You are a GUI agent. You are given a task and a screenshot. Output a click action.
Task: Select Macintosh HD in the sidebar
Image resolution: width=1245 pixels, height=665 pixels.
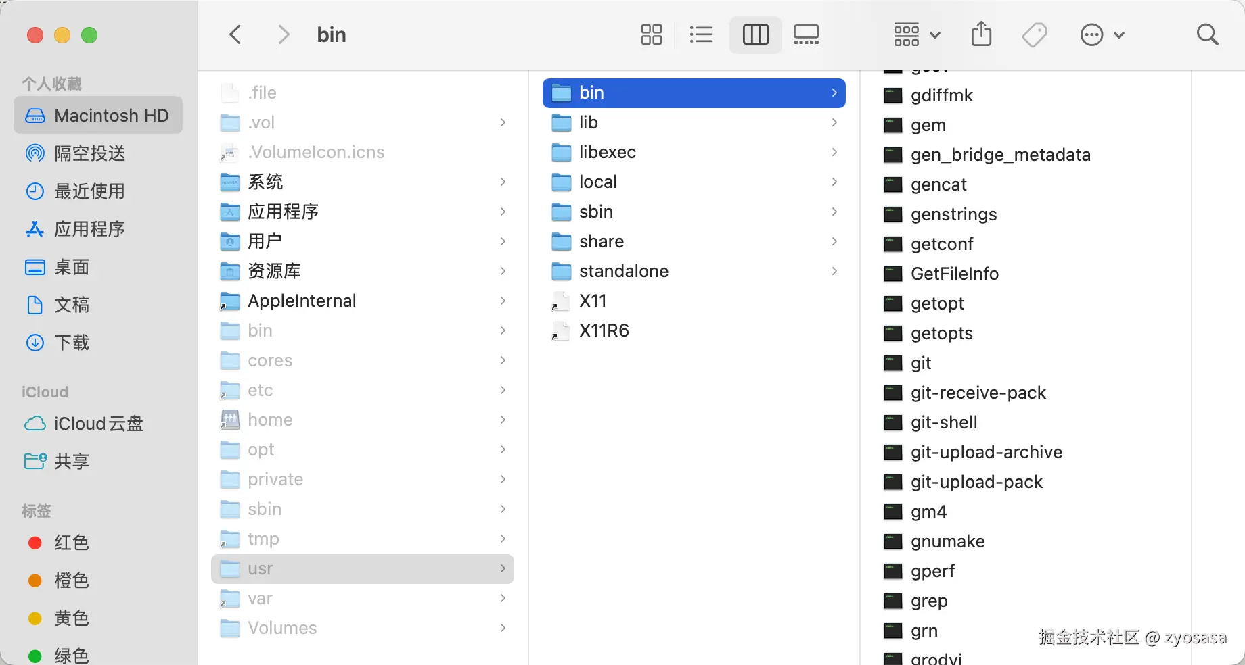coord(98,116)
